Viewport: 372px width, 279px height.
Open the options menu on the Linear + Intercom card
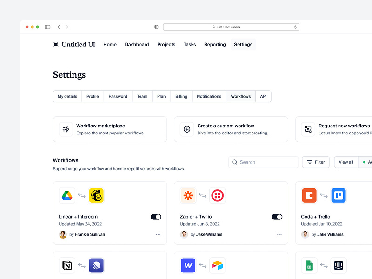(158, 234)
